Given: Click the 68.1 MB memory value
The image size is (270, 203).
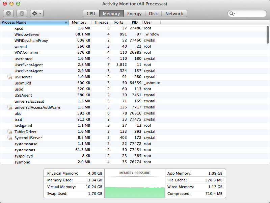Looking at the screenshot, I should 83,34.
